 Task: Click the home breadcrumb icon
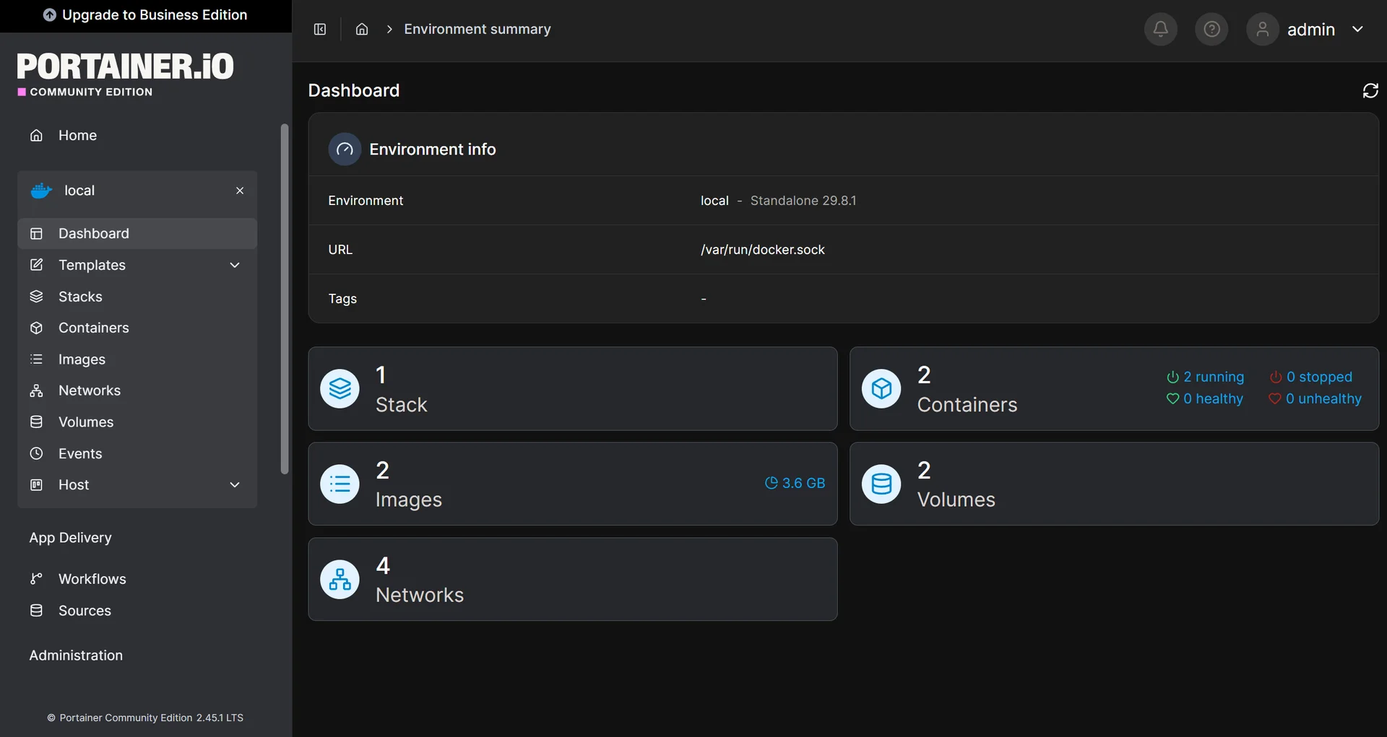362,29
